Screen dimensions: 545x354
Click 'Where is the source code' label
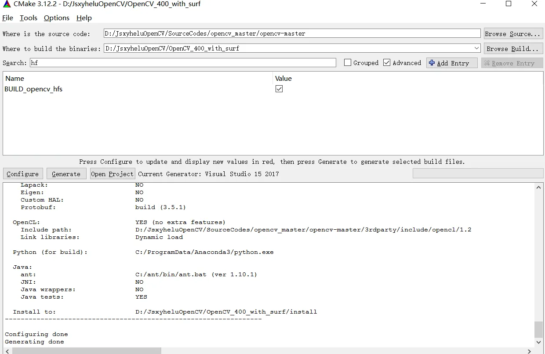(x=46, y=34)
